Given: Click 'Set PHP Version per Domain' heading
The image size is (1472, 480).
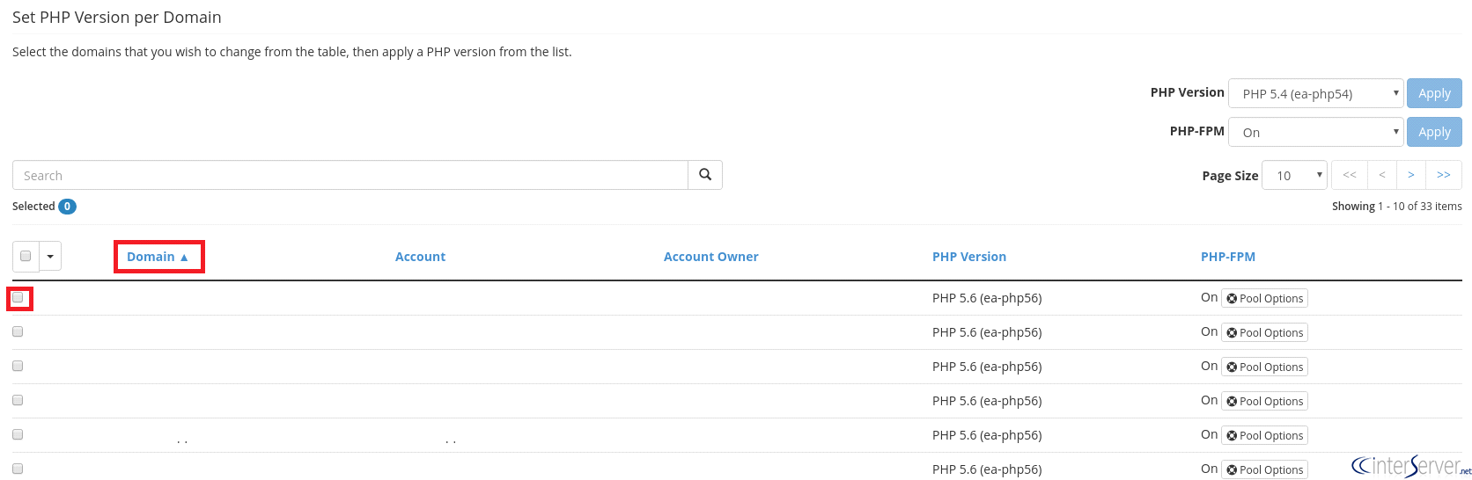Looking at the screenshot, I should click(x=117, y=17).
